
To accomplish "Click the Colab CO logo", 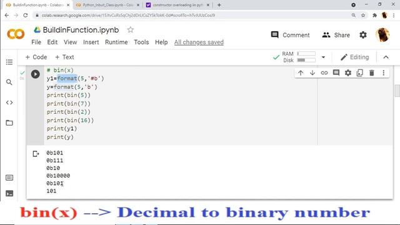I will pos(16,34).
